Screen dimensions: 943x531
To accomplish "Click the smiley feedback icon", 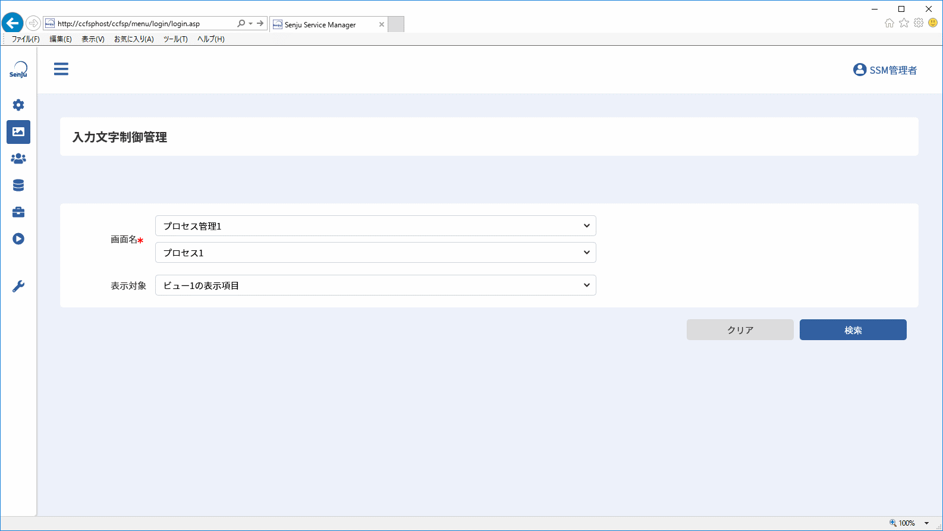I will click(933, 23).
